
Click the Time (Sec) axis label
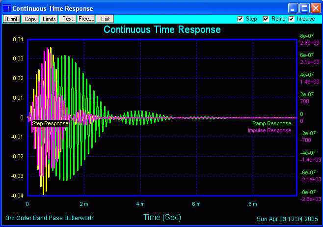click(x=162, y=217)
